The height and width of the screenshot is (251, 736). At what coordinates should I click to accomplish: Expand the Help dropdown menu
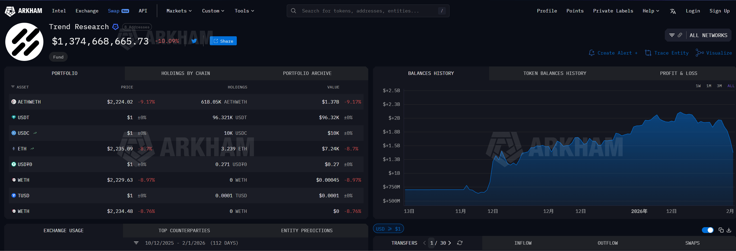coord(651,11)
